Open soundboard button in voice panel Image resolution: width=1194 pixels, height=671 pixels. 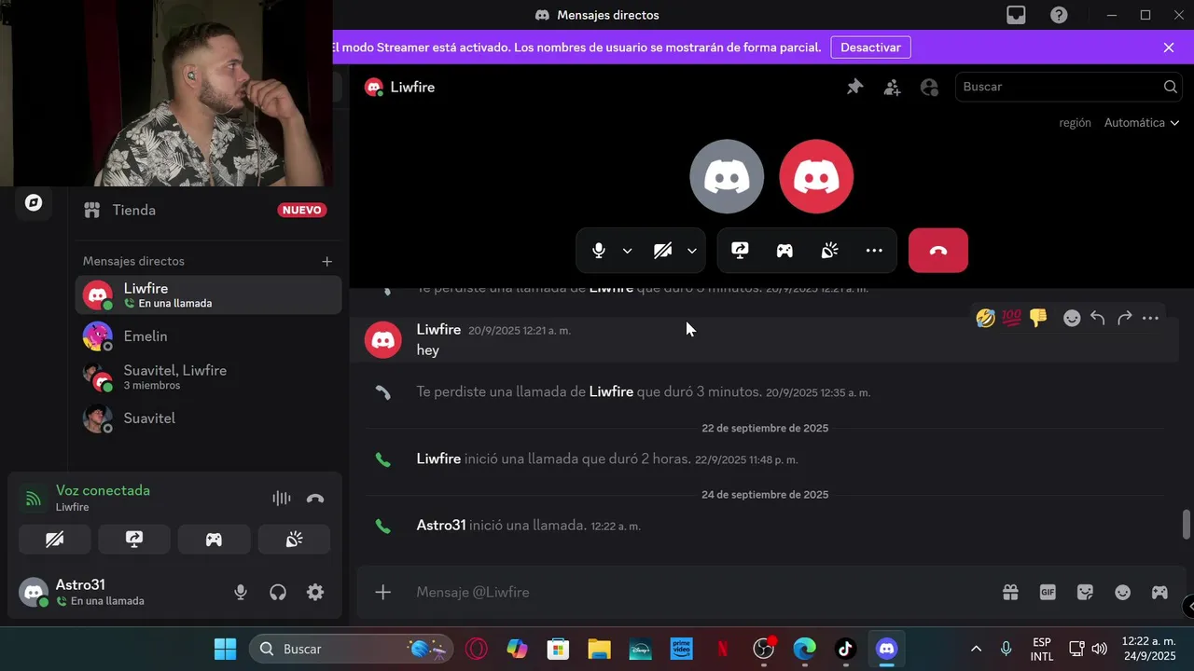pos(294,540)
